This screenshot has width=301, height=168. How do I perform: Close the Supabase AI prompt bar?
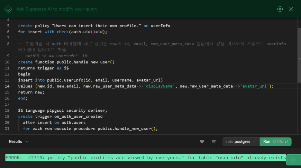[291, 9]
